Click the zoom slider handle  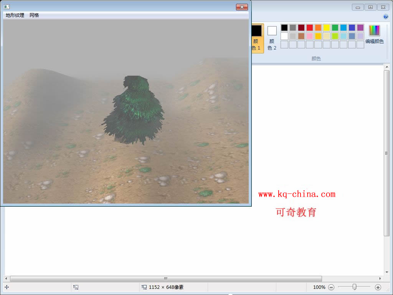coord(354,287)
